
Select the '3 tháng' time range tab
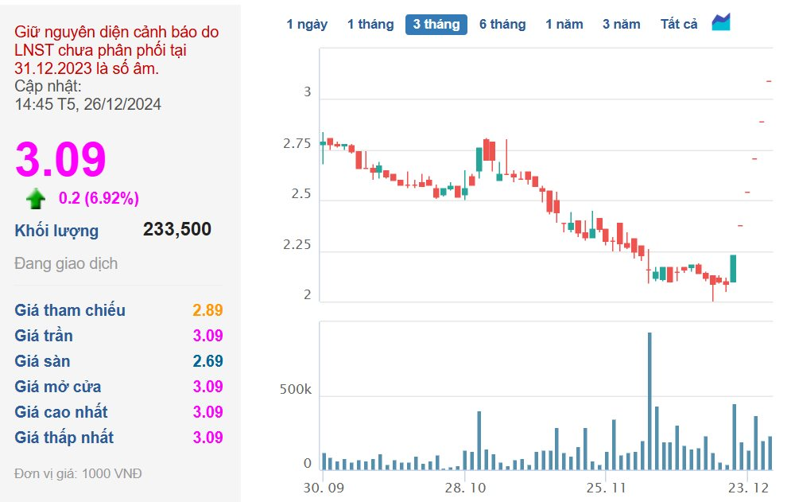point(436,24)
